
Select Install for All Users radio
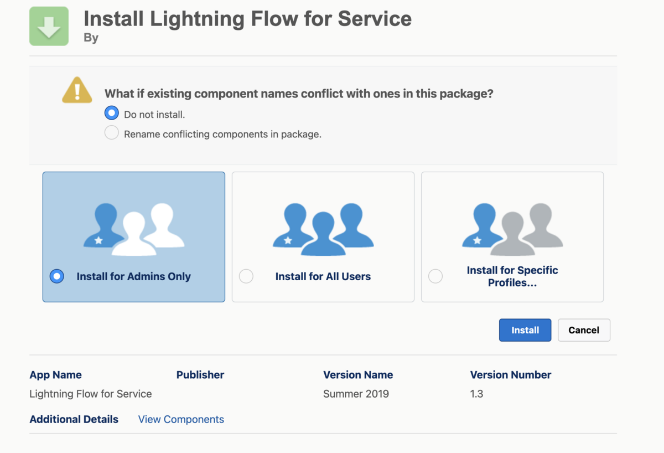tap(246, 276)
